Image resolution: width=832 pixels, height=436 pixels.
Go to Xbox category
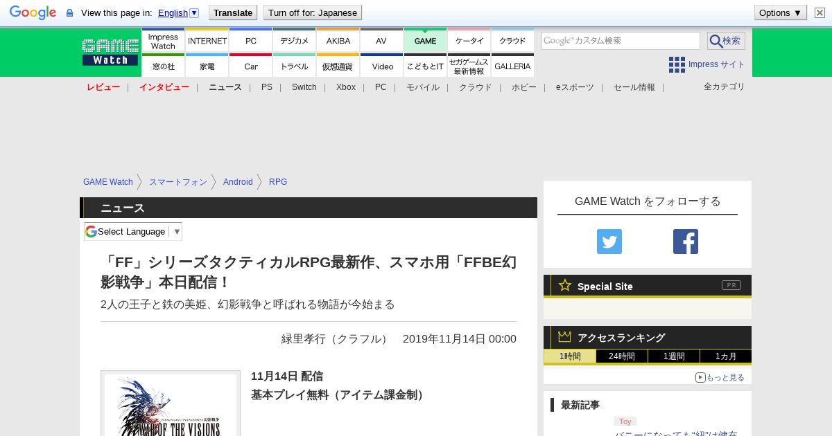click(346, 87)
